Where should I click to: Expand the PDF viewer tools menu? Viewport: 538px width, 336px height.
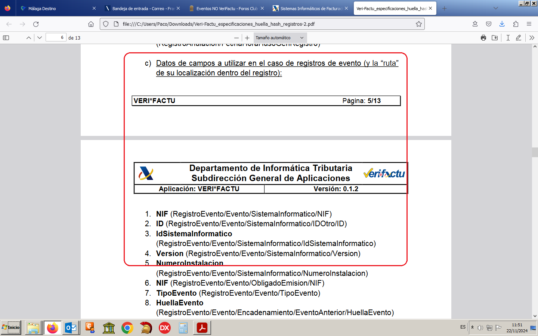pos(532,38)
